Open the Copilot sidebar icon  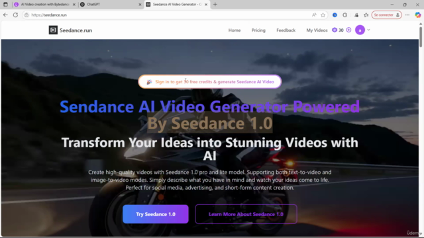click(x=418, y=15)
